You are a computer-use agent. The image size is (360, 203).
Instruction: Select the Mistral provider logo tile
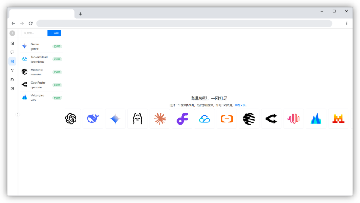(338, 119)
